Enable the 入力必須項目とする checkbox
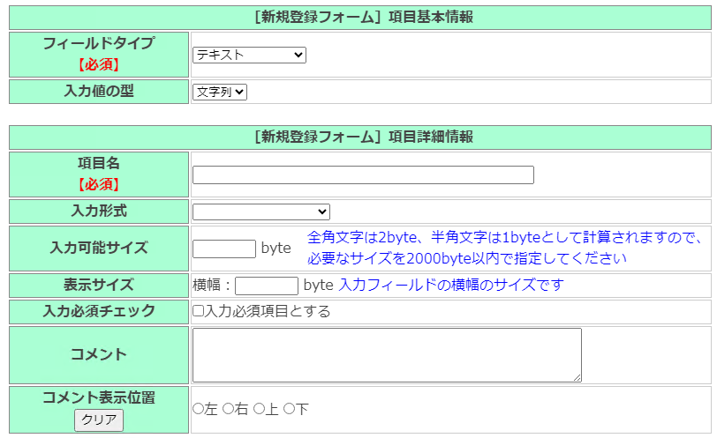 click(x=199, y=311)
